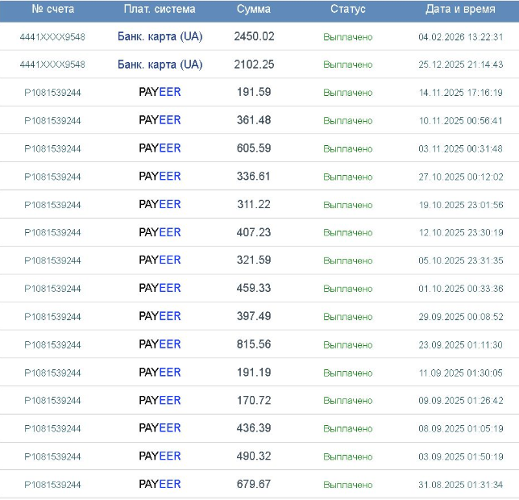Click the PAYEER logo for the 815.56 payout
This screenshot has height=500, width=519.
coord(160,344)
